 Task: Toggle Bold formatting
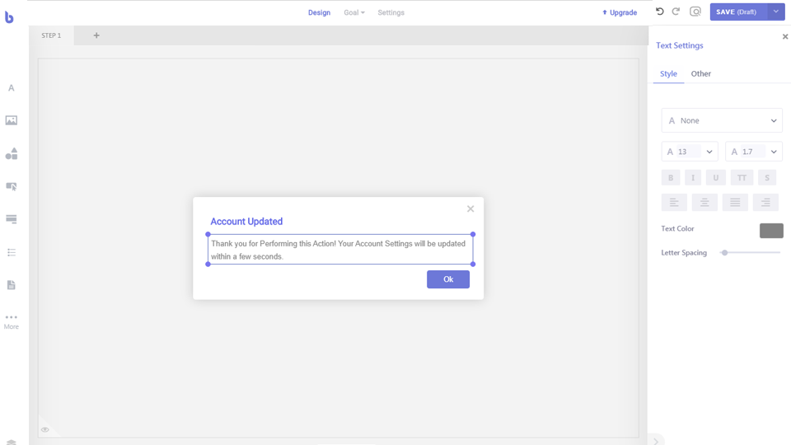pyautogui.click(x=671, y=178)
